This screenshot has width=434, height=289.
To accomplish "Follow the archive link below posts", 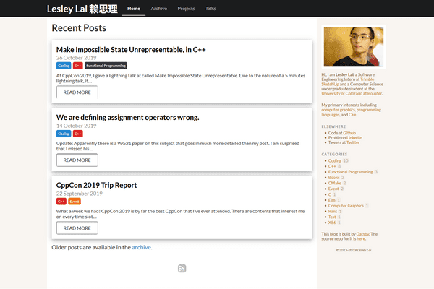I will (141, 247).
